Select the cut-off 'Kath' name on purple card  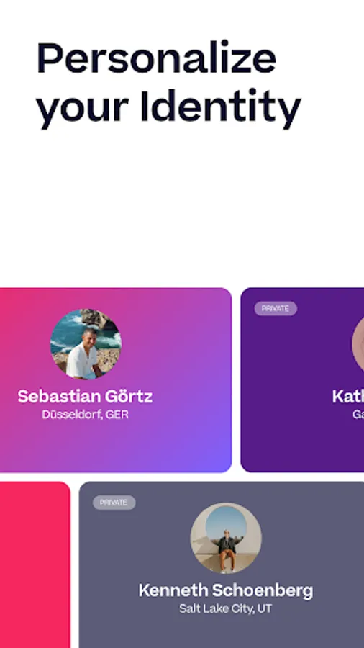click(348, 396)
